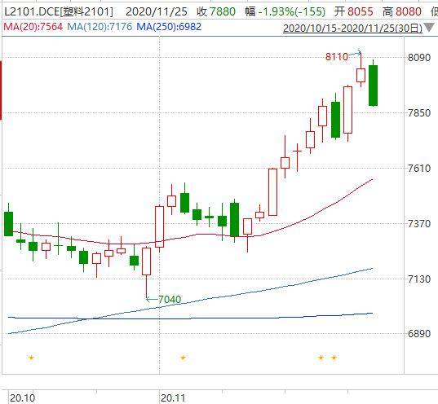Click the first green candlestick at chart left
Image resolution: width=438 pixels, height=404 pixels.
(x=9, y=224)
